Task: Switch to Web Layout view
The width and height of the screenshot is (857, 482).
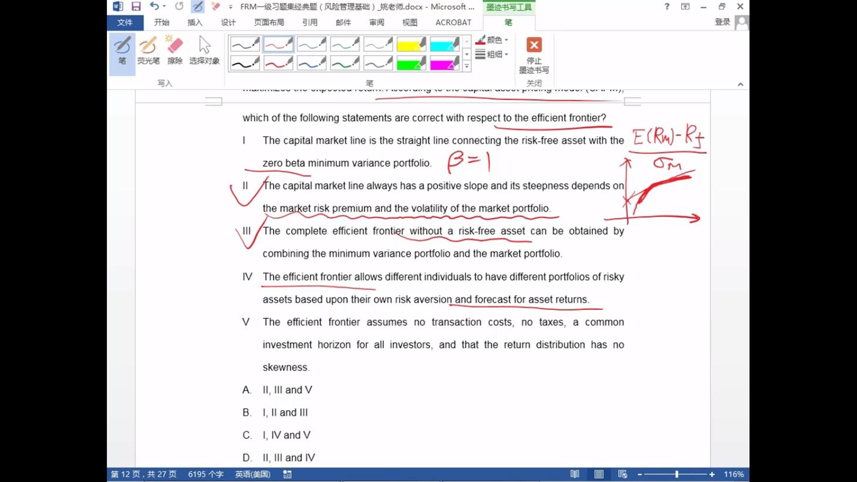Action: point(623,474)
